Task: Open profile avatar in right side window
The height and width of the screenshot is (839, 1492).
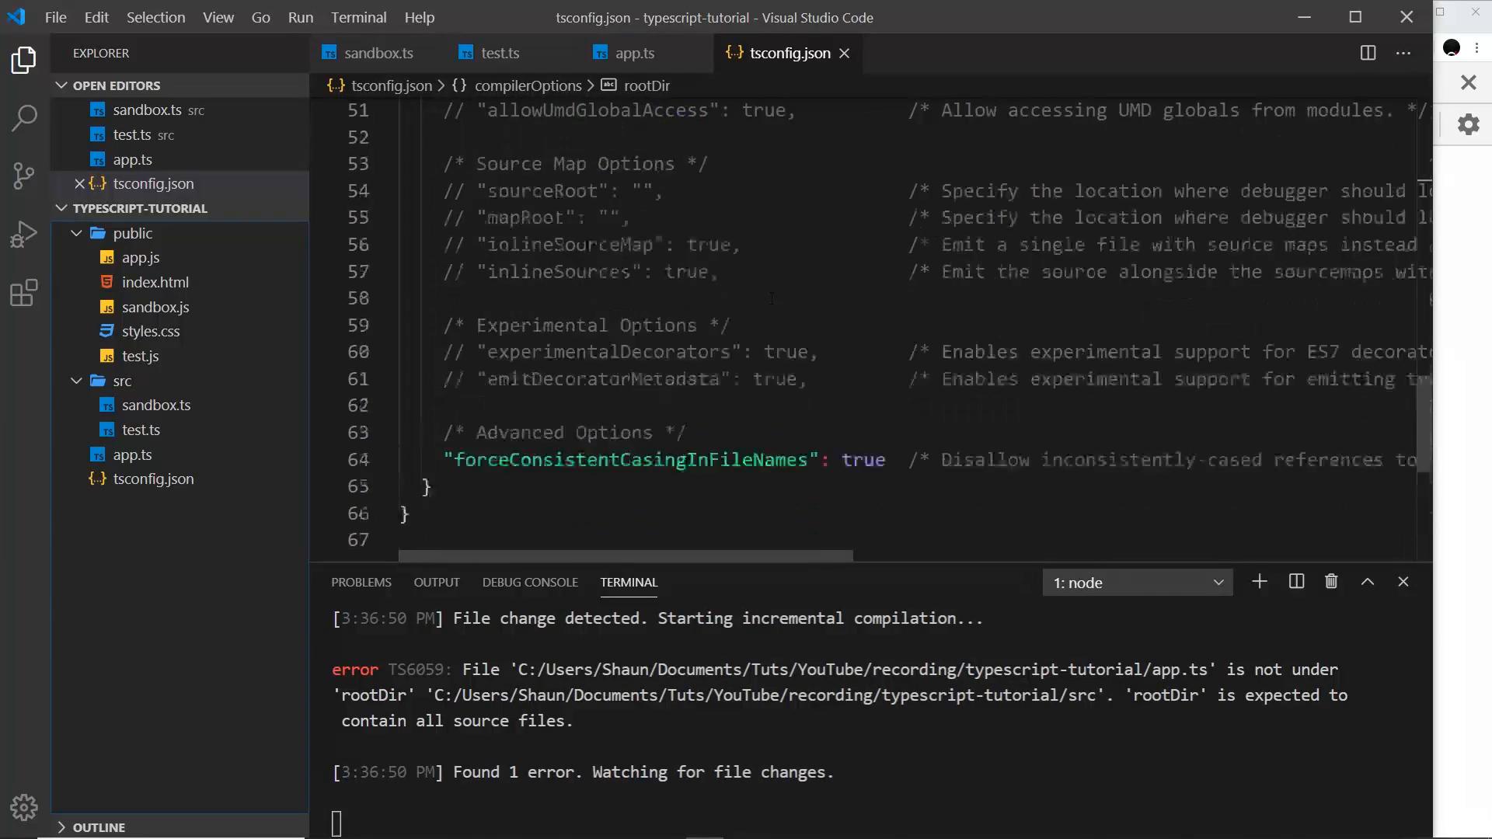Action: [x=1451, y=48]
